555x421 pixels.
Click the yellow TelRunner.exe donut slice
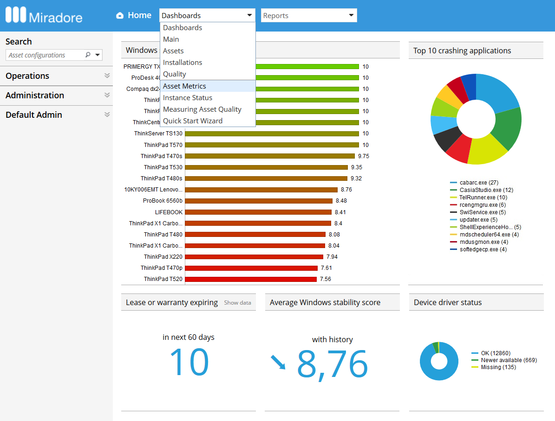(487, 150)
